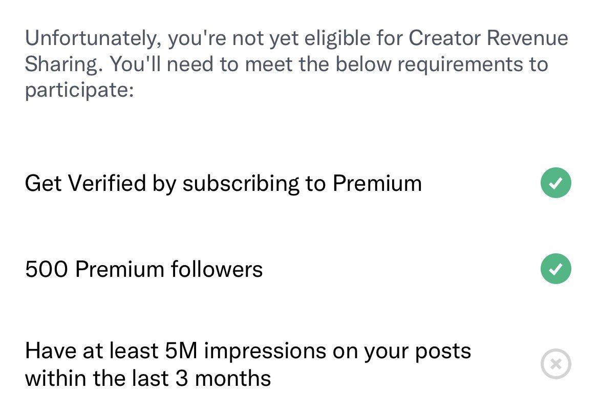Click the word 'participate:' in the notice
This screenshot has width=599, height=414.
click(79, 90)
